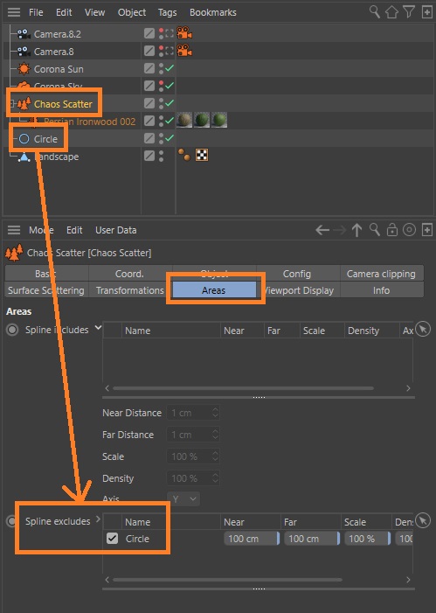The image size is (436, 613).
Task: Click the Near 100 cm field for Circle
Action: [252, 539]
